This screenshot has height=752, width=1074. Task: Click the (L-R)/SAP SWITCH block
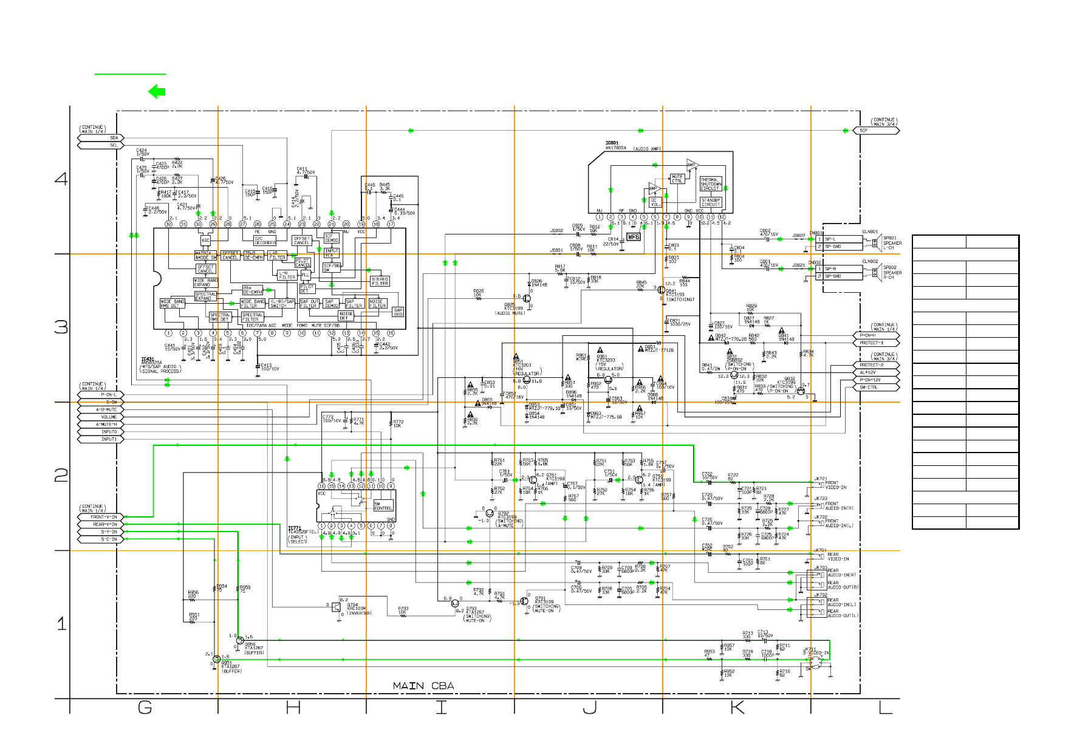tap(282, 303)
